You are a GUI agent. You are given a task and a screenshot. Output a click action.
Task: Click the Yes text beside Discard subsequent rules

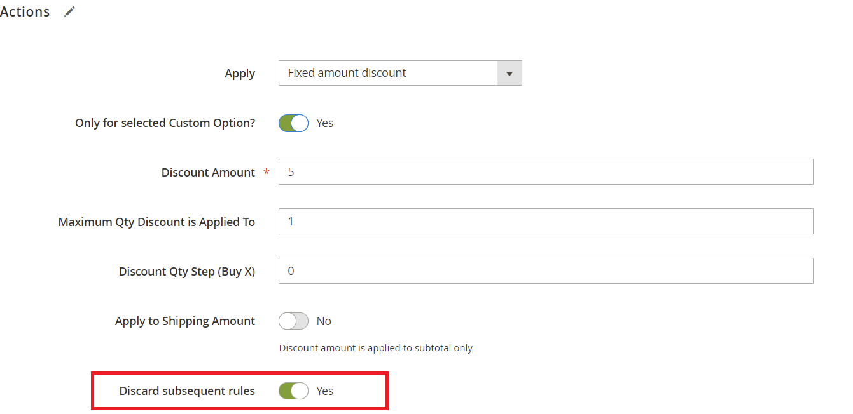[324, 391]
